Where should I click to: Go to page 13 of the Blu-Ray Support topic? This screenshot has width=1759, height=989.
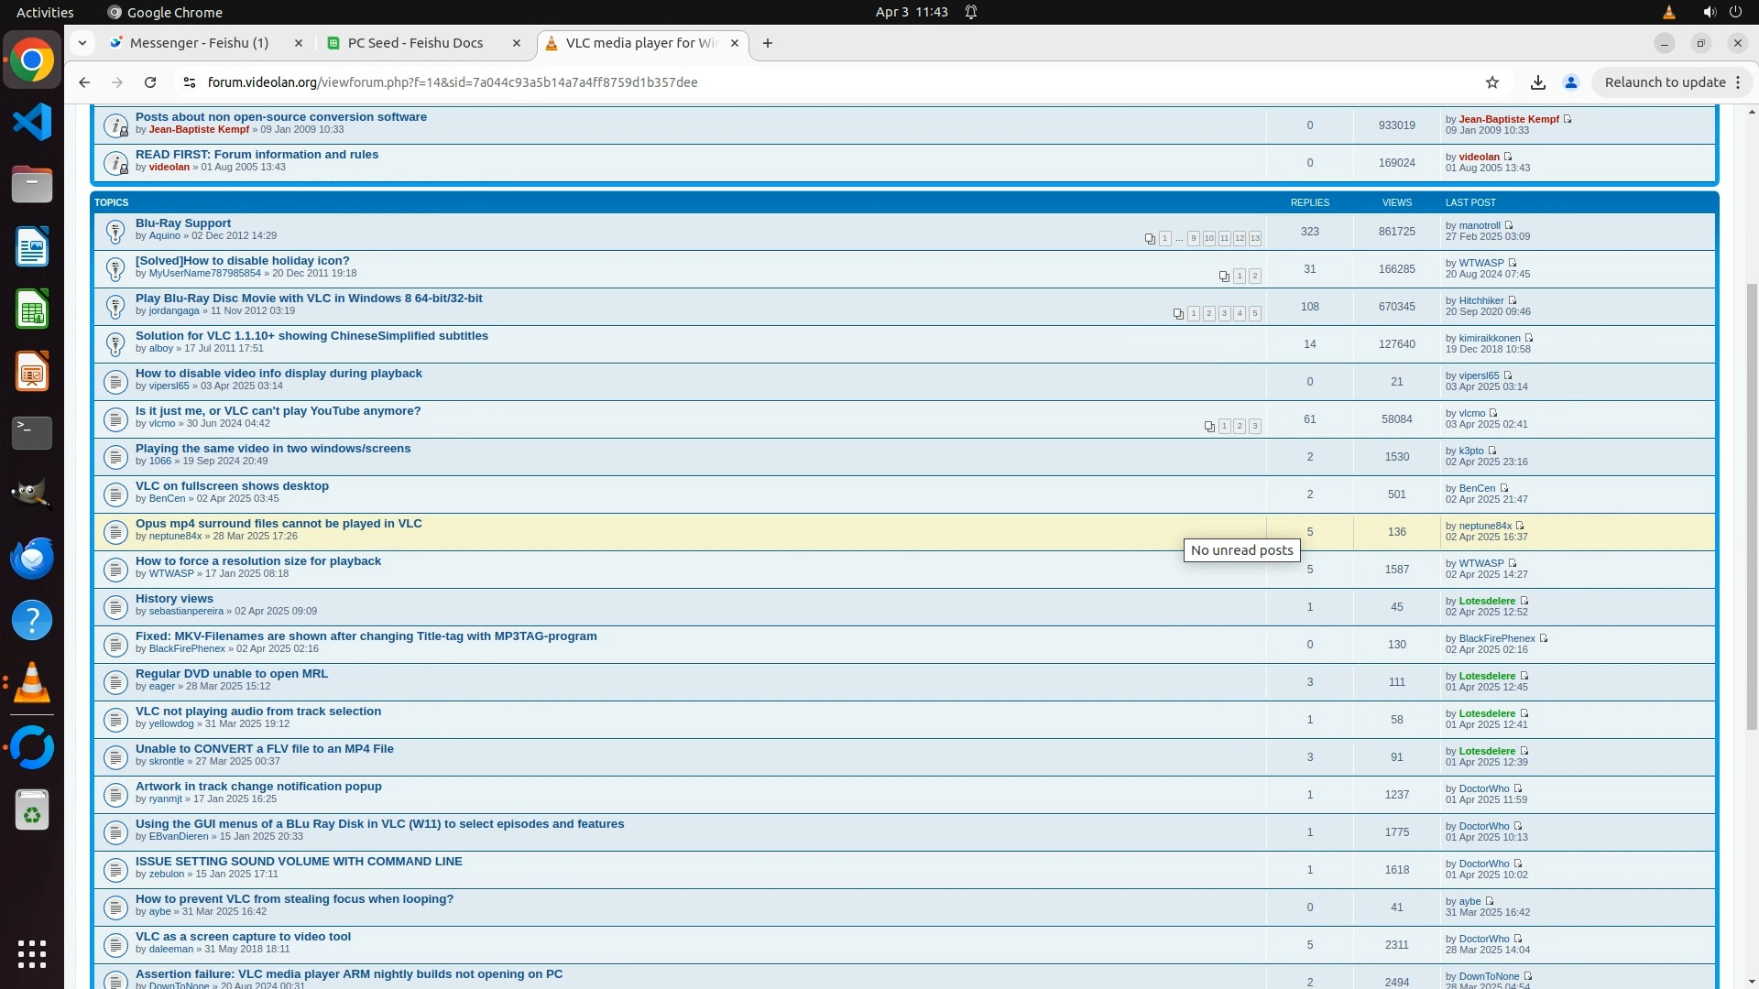click(1255, 239)
